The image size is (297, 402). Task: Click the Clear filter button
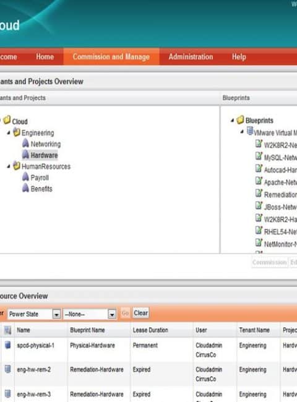(x=140, y=313)
